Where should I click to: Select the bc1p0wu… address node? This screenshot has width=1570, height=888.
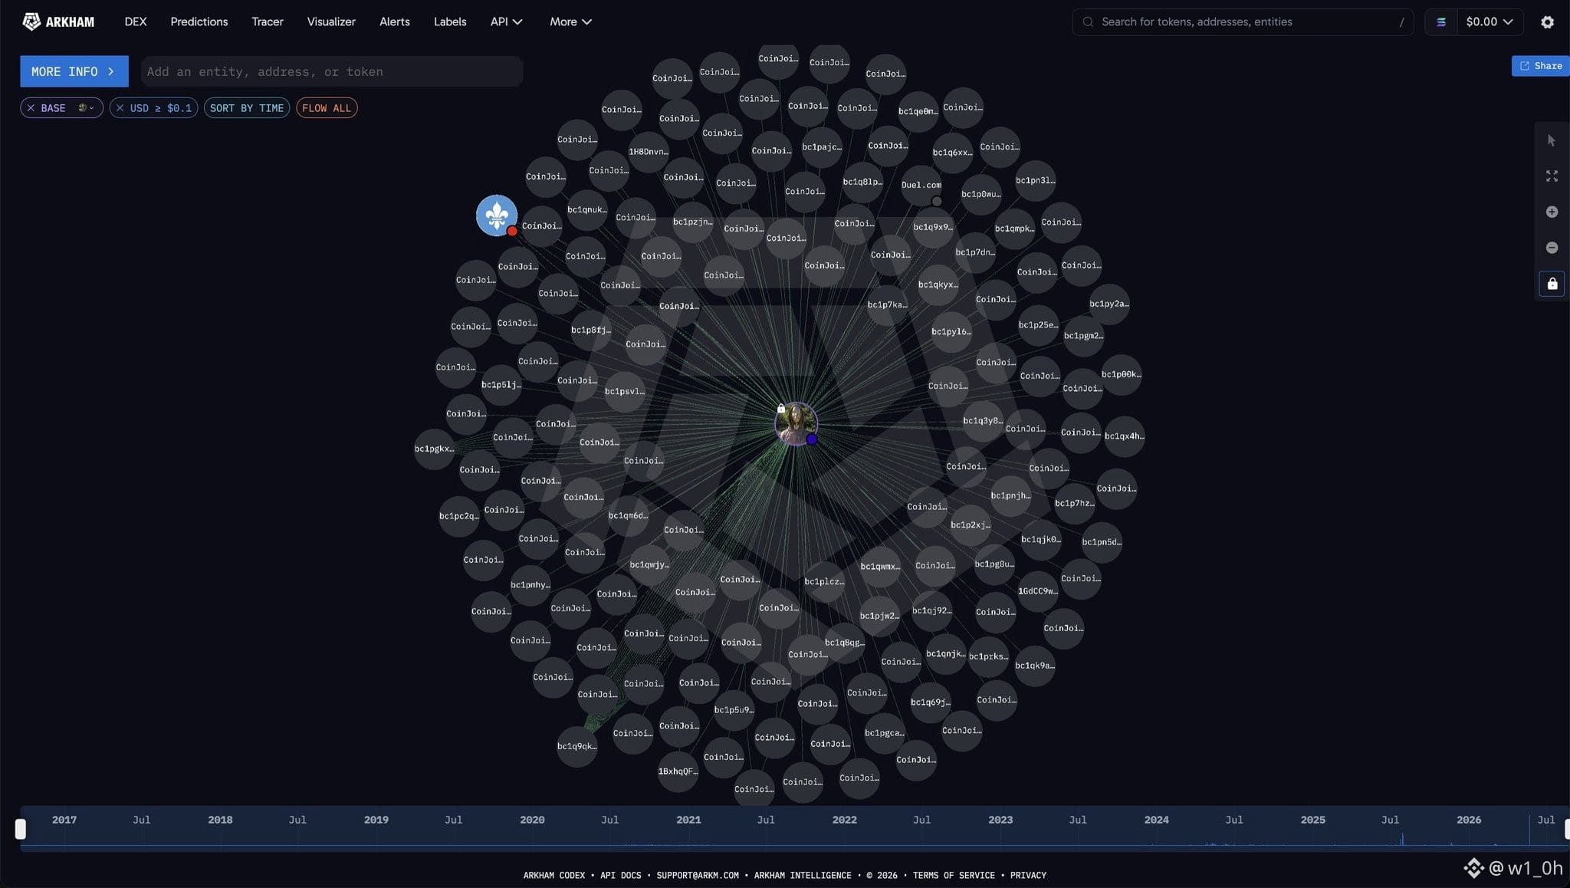[981, 195]
